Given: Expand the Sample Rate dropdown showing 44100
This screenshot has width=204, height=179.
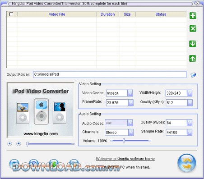Looking at the screenshot, I should 190,133.
